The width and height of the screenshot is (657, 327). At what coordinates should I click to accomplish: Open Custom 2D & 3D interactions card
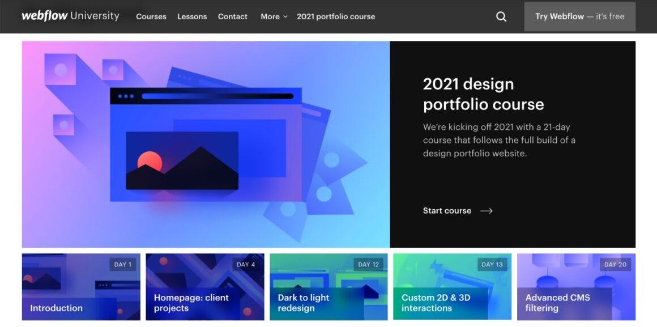click(452, 287)
